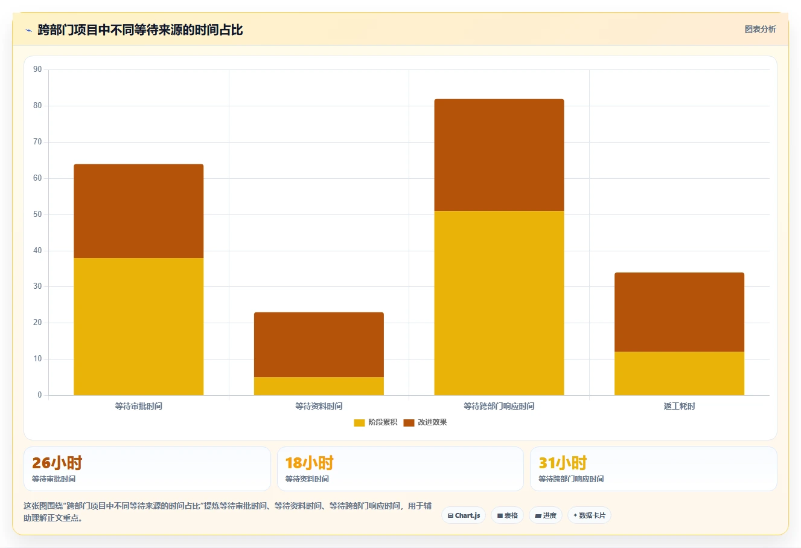Click the 图表分析 label in header
Screen dimensions: 801x548
(x=760, y=29)
